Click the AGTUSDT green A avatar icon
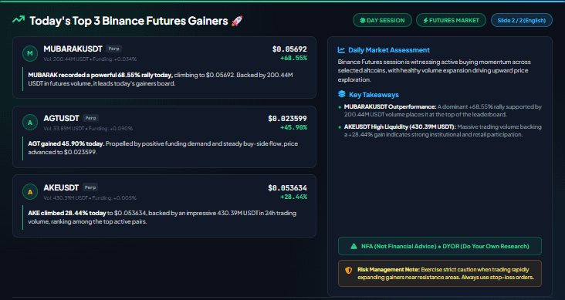The height and width of the screenshot is (300, 565). pos(30,123)
